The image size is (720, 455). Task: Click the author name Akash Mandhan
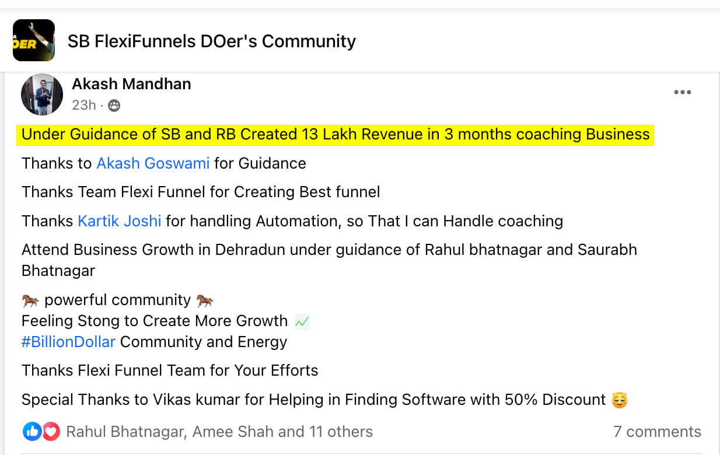131,84
